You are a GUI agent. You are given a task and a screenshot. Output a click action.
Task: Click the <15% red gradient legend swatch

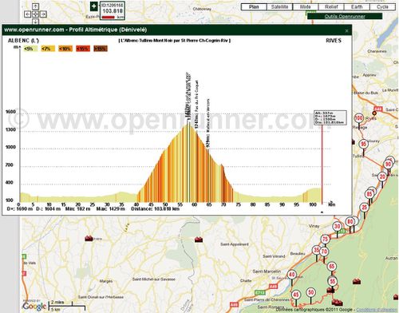tap(83, 49)
